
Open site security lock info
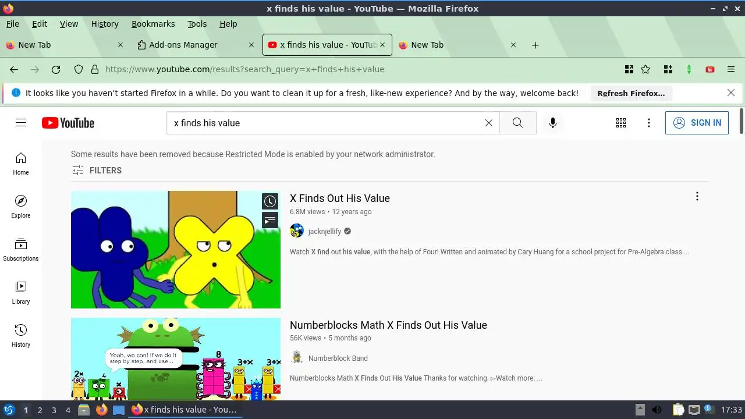95,69
